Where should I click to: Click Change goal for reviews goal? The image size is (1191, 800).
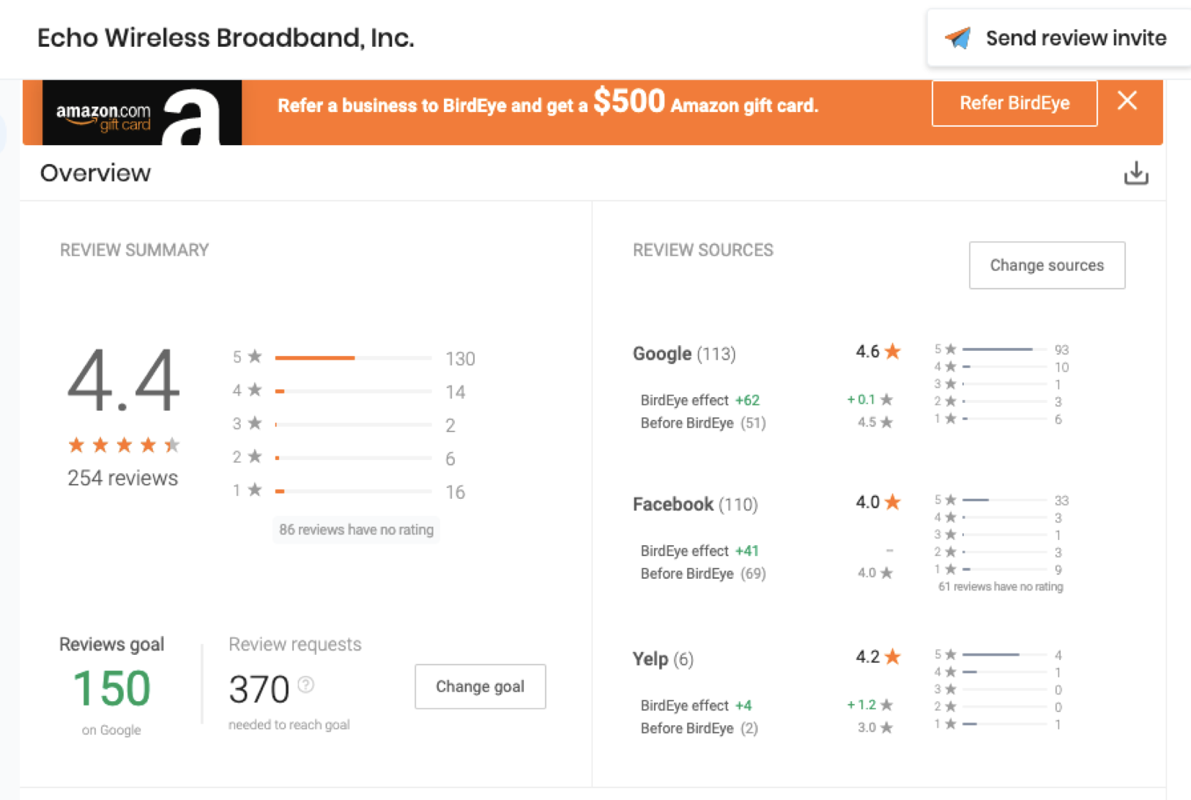[x=480, y=686]
